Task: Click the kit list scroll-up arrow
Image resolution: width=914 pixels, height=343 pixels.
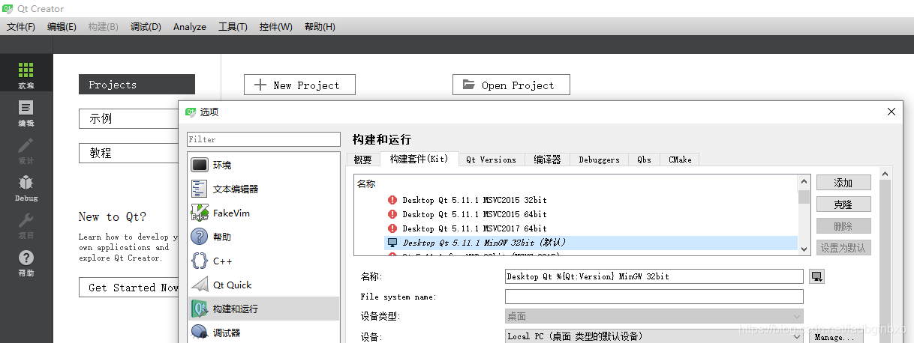Action: 804,182
